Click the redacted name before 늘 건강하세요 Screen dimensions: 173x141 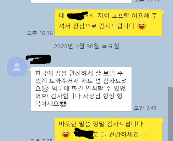pyautogui.click(x=84, y=134)
